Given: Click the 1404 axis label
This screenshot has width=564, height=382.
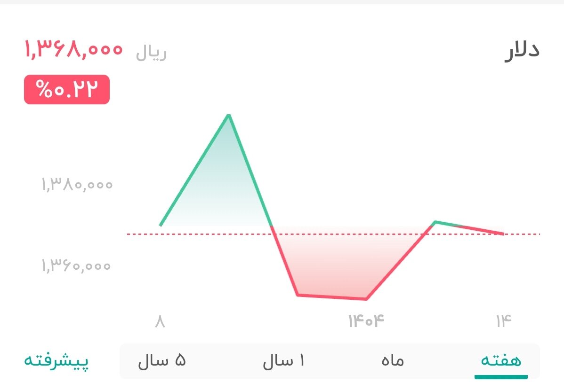Looking at the screenshot, I should pyautogui.click(x=365, y=321).
